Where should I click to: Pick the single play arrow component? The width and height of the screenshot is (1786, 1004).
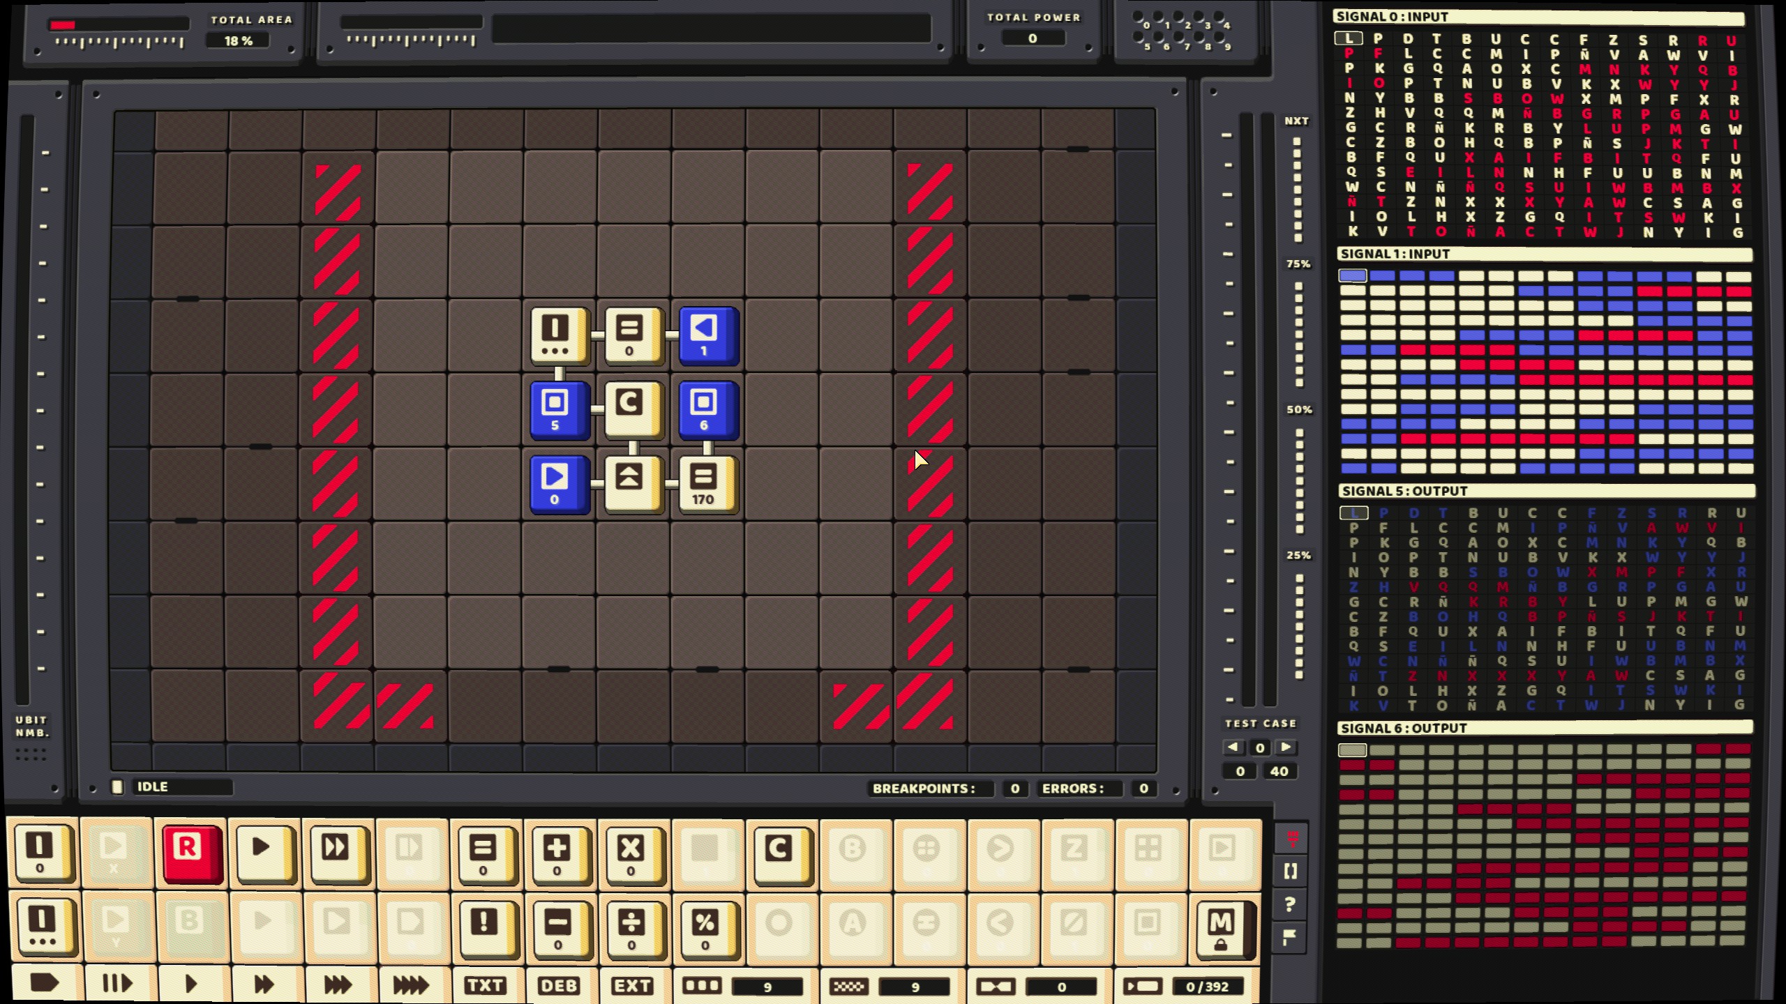point(267,853)
